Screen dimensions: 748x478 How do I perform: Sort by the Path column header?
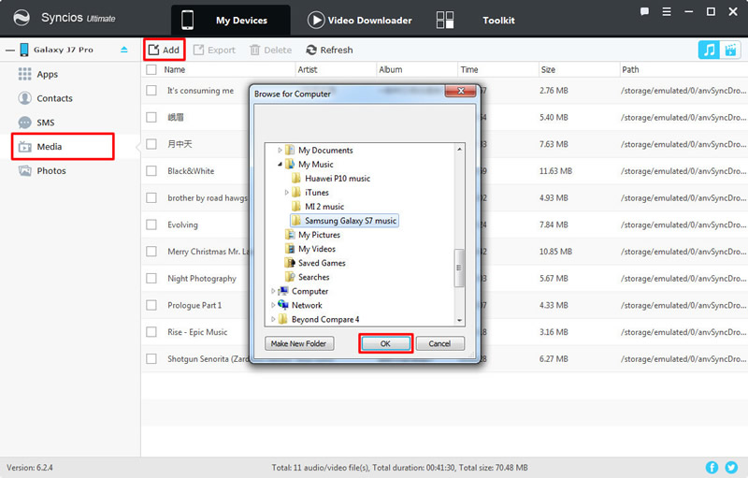point(630,69)
